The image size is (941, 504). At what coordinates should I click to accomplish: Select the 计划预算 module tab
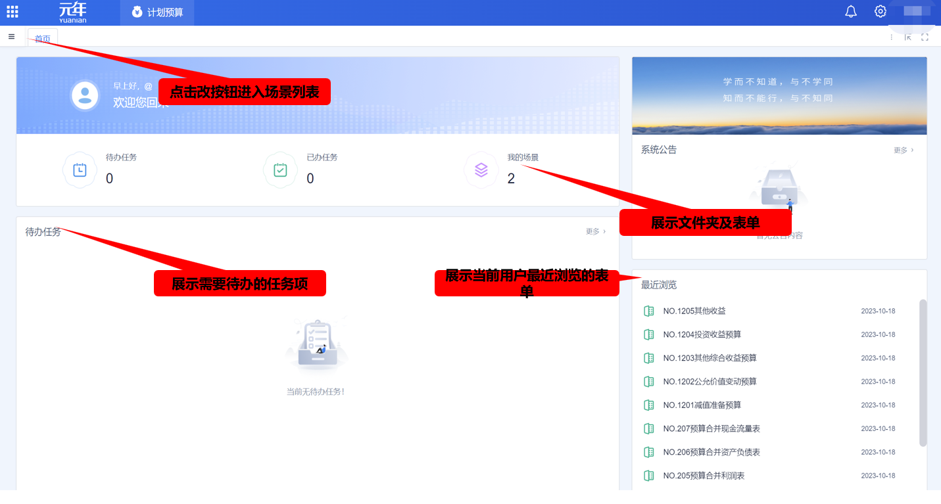pyautogui.click(x=157, y=12)
